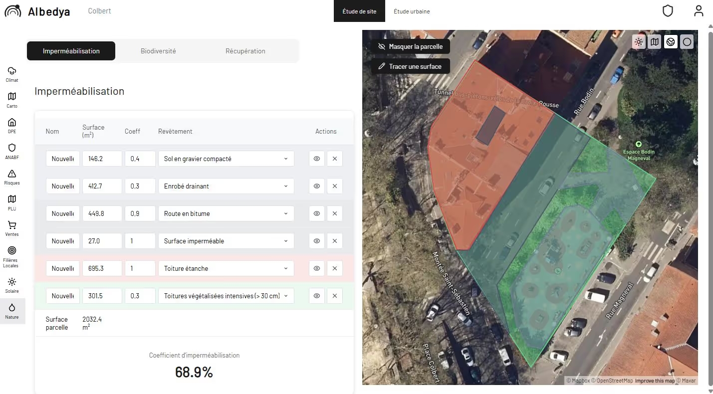Switch to the Biodiversité tab
The width and height of the screenshot is (713, 394).
(x=158, y=51)
